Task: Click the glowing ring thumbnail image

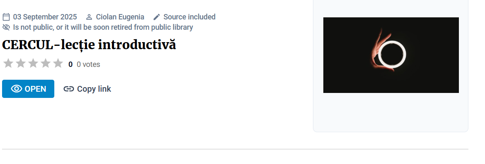Action: tap(391, 55)
